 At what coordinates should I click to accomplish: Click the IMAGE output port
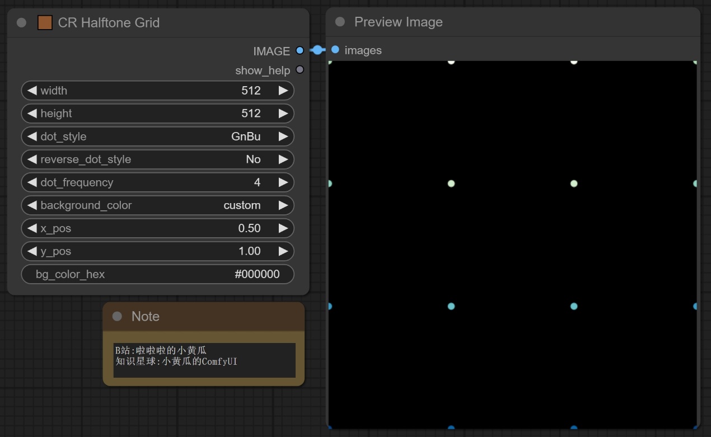pos(300,51)
